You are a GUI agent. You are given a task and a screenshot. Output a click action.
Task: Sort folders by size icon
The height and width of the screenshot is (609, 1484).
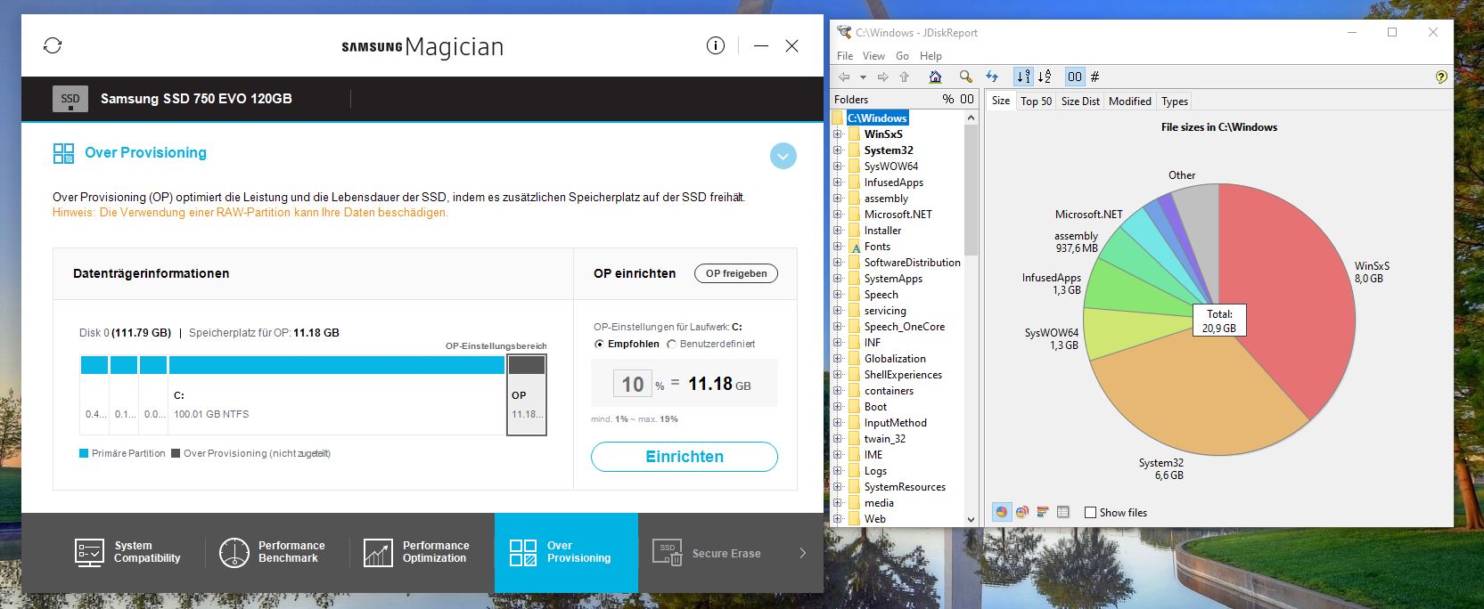tap(1023, 77)
